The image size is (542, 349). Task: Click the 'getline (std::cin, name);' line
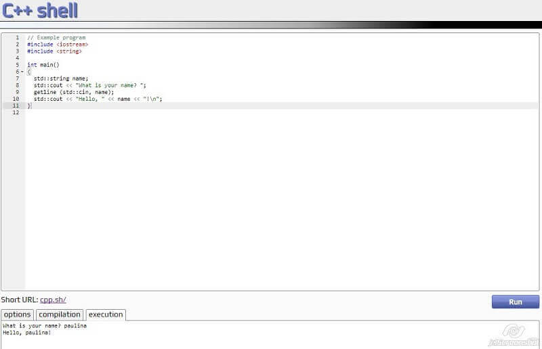pyautogui.click(x=74, y=92)
